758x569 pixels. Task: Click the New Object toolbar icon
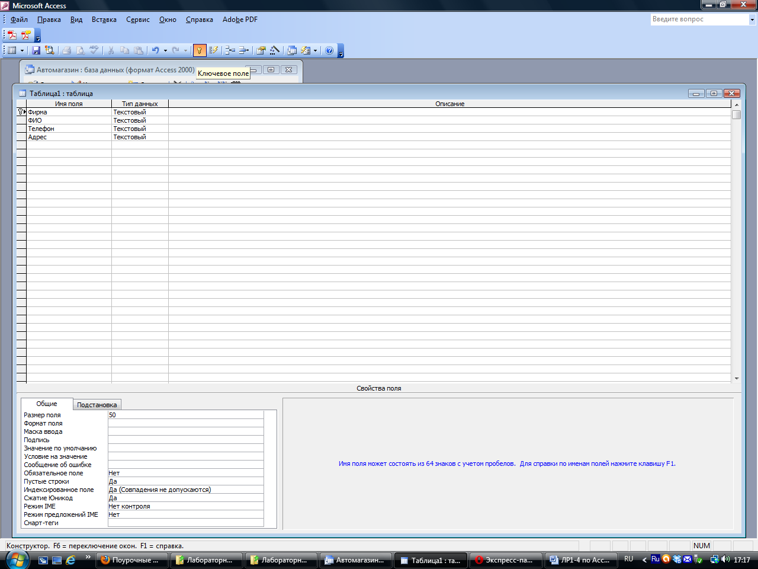tap(306, 50)
